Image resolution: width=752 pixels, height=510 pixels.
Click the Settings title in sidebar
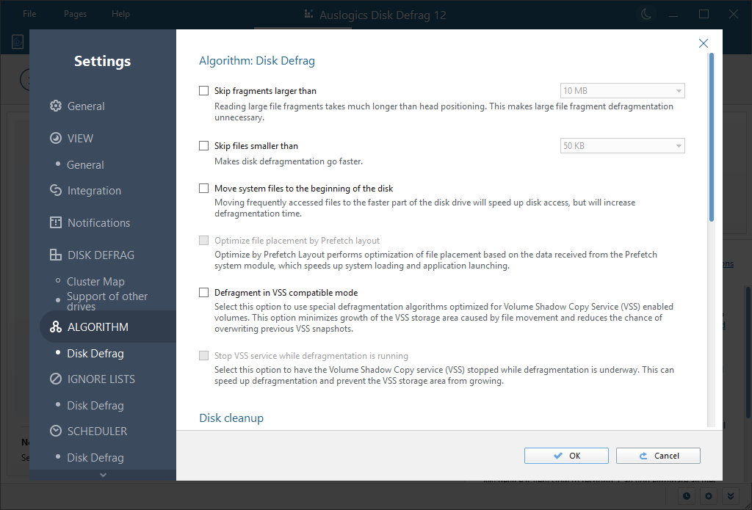coord(102,61)
